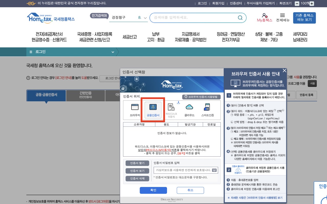Open the 세금신고 menu

click(x=130, y=37)
